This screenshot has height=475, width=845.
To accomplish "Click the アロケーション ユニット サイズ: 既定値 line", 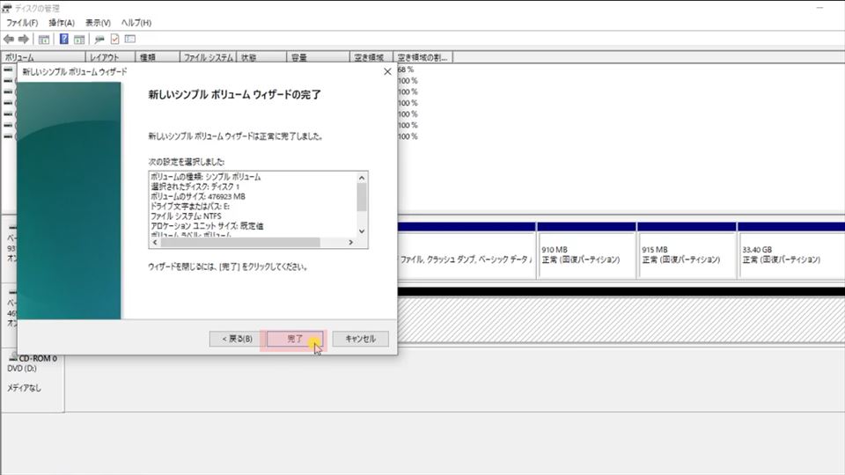I will coord(207,226).
